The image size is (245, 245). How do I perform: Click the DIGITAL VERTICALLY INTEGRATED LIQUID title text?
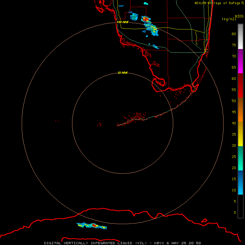point(96,243)
